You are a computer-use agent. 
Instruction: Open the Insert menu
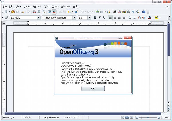coord(27,7)
